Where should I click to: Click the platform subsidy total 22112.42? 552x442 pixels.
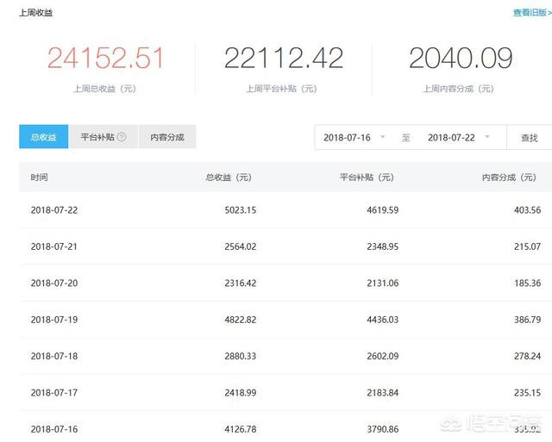(284, 58)
